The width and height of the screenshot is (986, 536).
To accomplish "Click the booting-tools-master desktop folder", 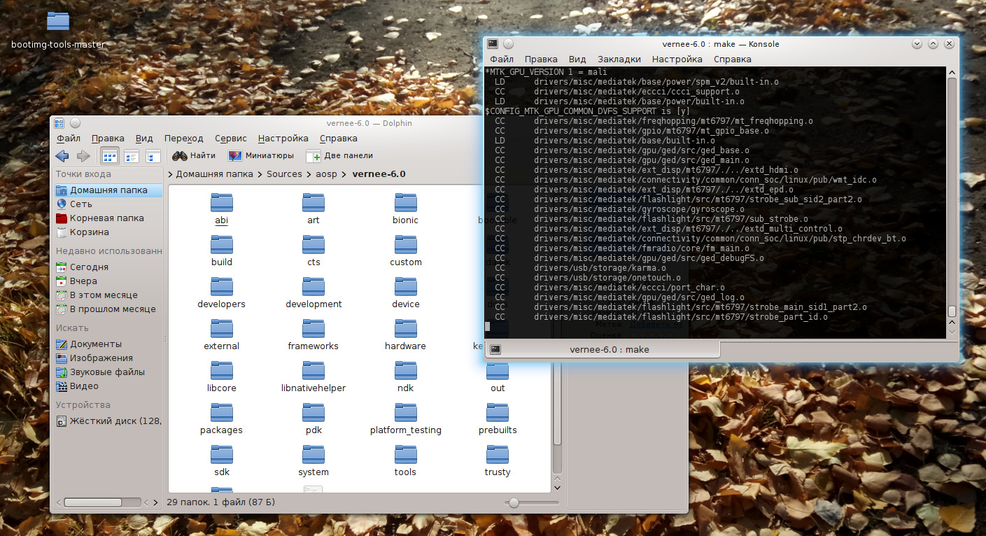I will pyautogui.click(x=58, y=22).
